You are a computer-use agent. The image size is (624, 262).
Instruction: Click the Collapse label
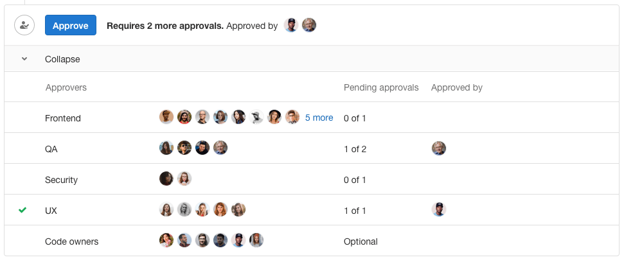pos(62,59)
